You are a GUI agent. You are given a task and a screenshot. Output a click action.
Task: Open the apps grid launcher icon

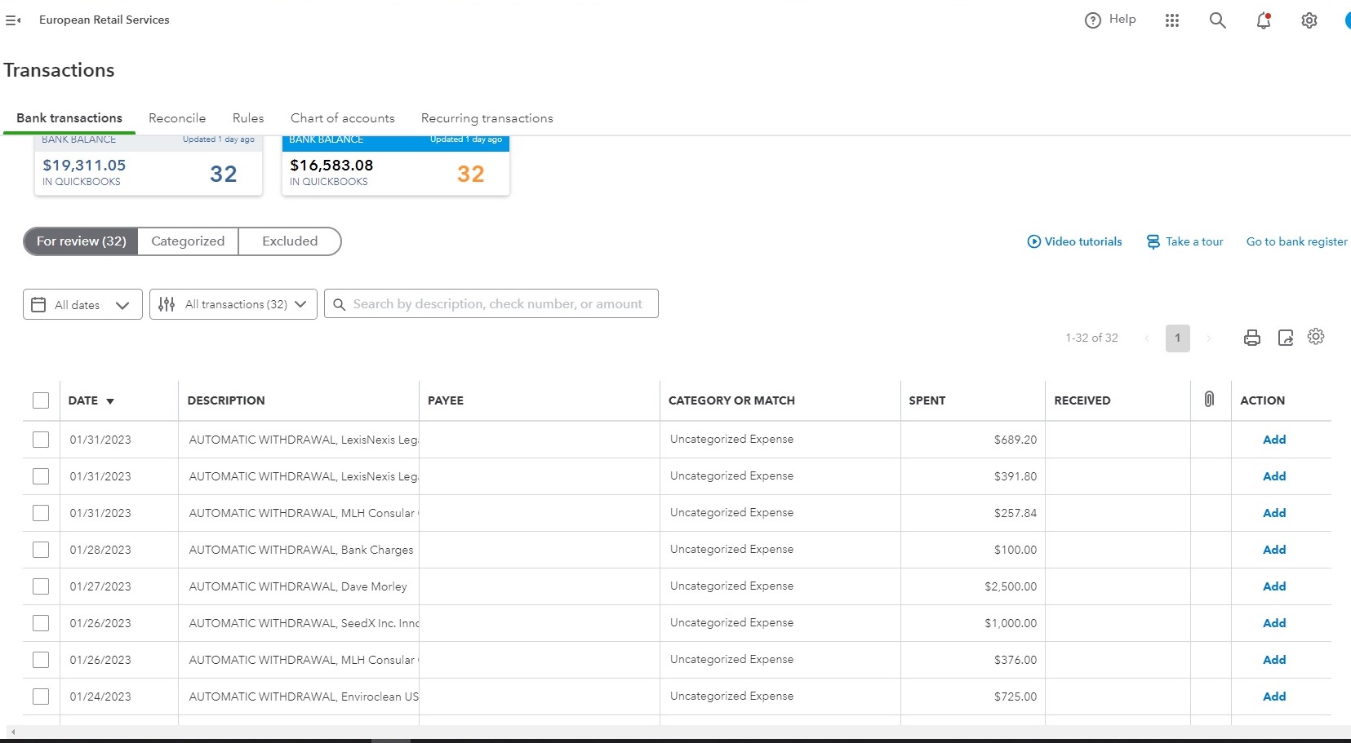(x=1172, y=20)
